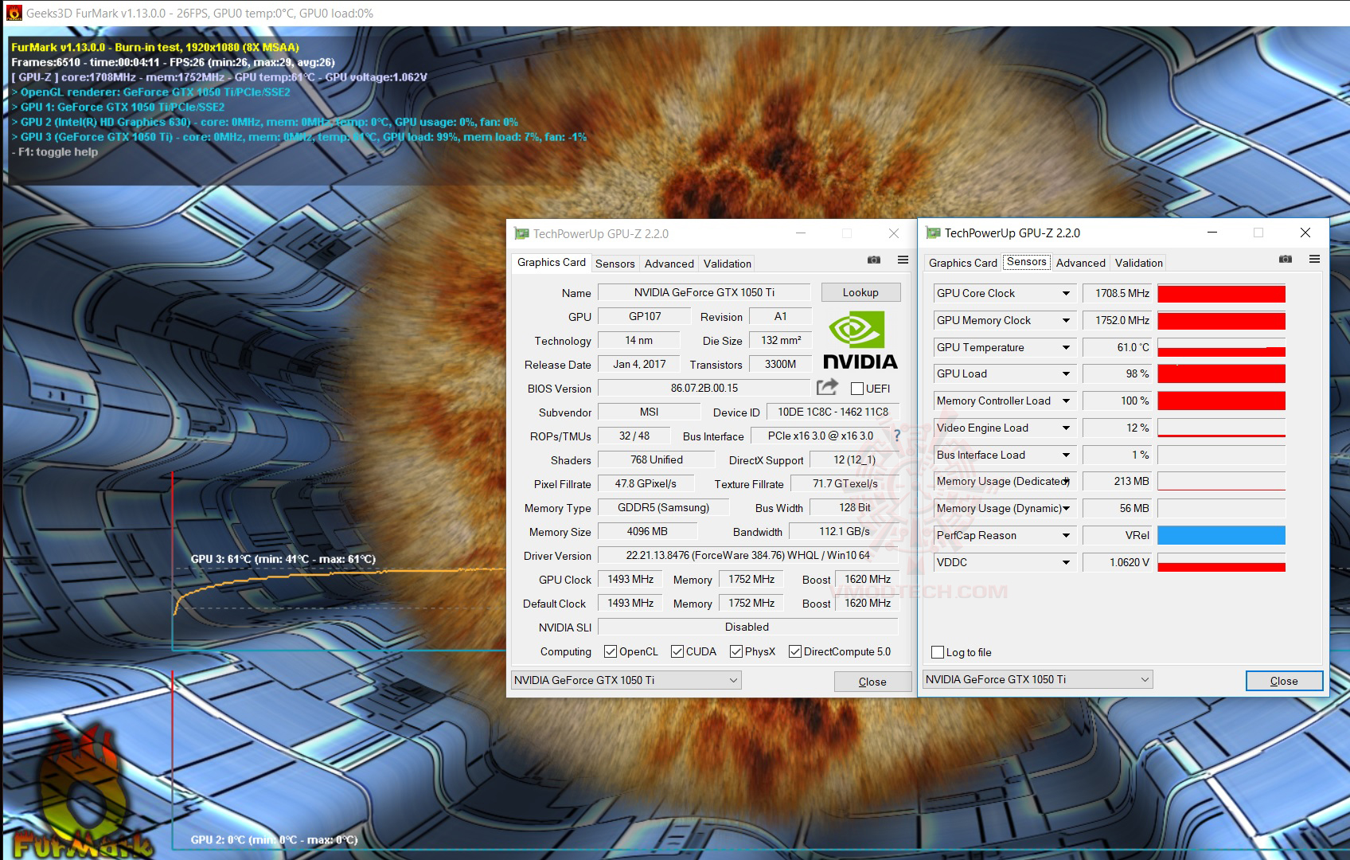
Task: Expand the Video Engine Load sensor dropdown
Action: pyautogui.click(x=1066, y=428)
